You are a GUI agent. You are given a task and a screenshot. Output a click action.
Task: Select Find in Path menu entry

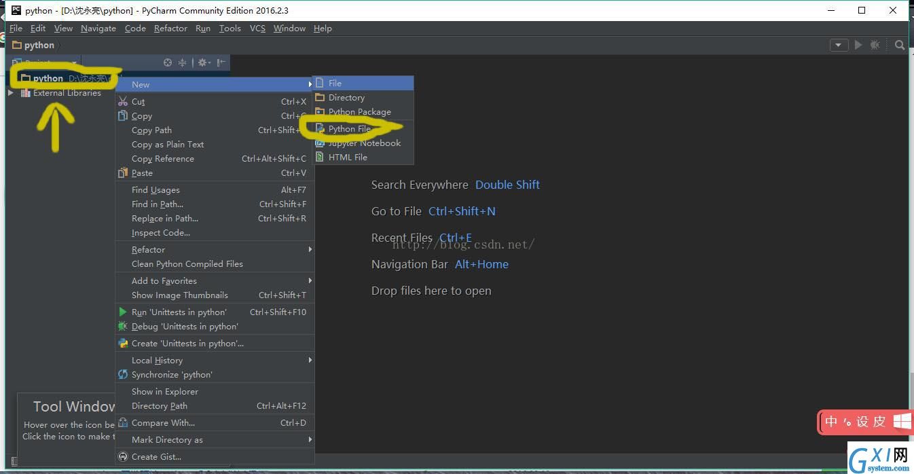pyautogui.click(x=215, y=204)
